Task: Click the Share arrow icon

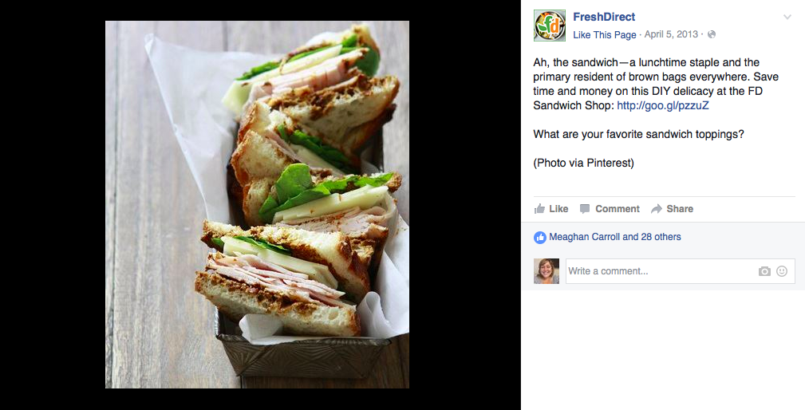Action: (656, 209)
